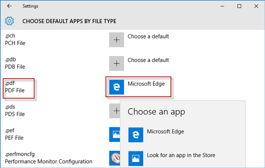Image resolution: width=265 pixels, height=168 pixels.
Task: Click the plus icon for .pdb file
Action: pyautogui.click(x=117, y=64)
